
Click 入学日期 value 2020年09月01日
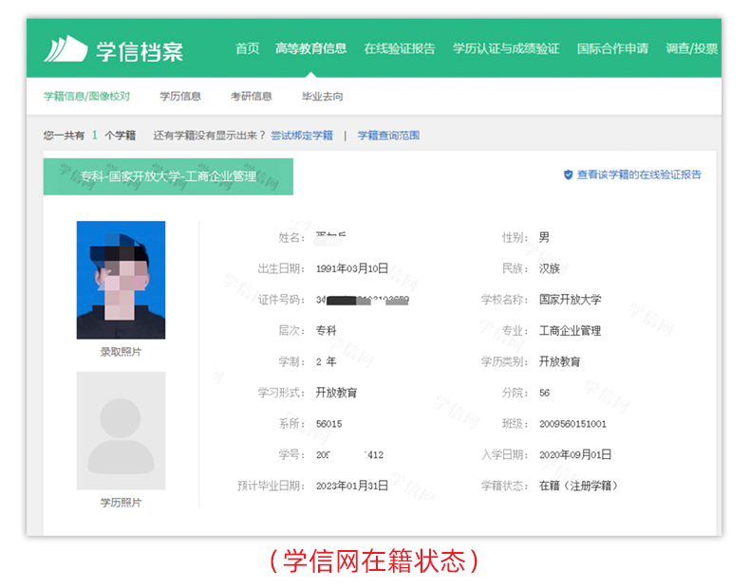(x=575, y=455)
